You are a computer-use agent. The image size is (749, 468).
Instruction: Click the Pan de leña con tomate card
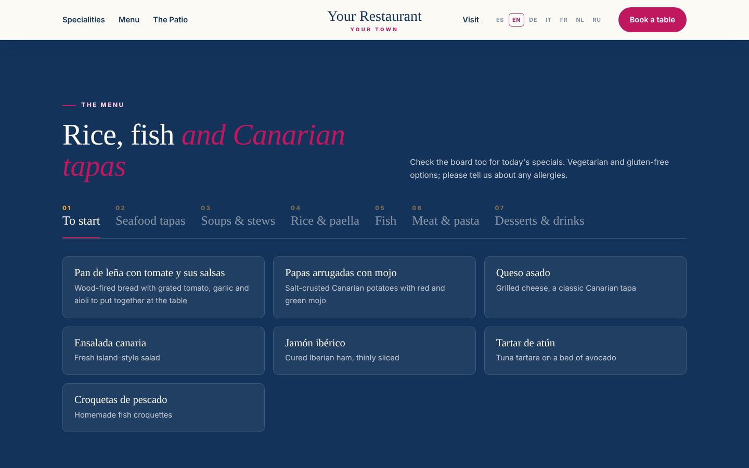point(163,287)
